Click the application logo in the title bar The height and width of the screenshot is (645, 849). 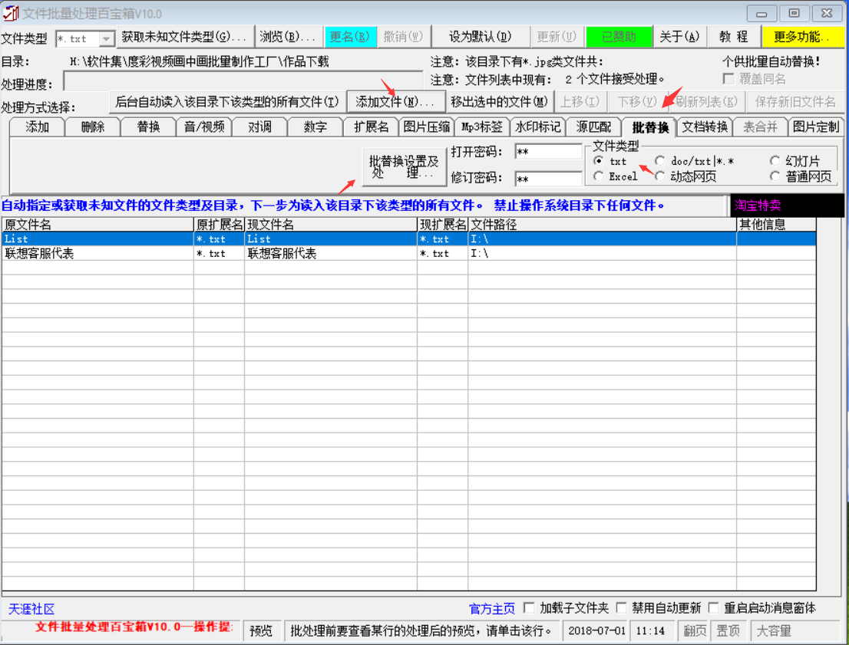coord(11,12)
